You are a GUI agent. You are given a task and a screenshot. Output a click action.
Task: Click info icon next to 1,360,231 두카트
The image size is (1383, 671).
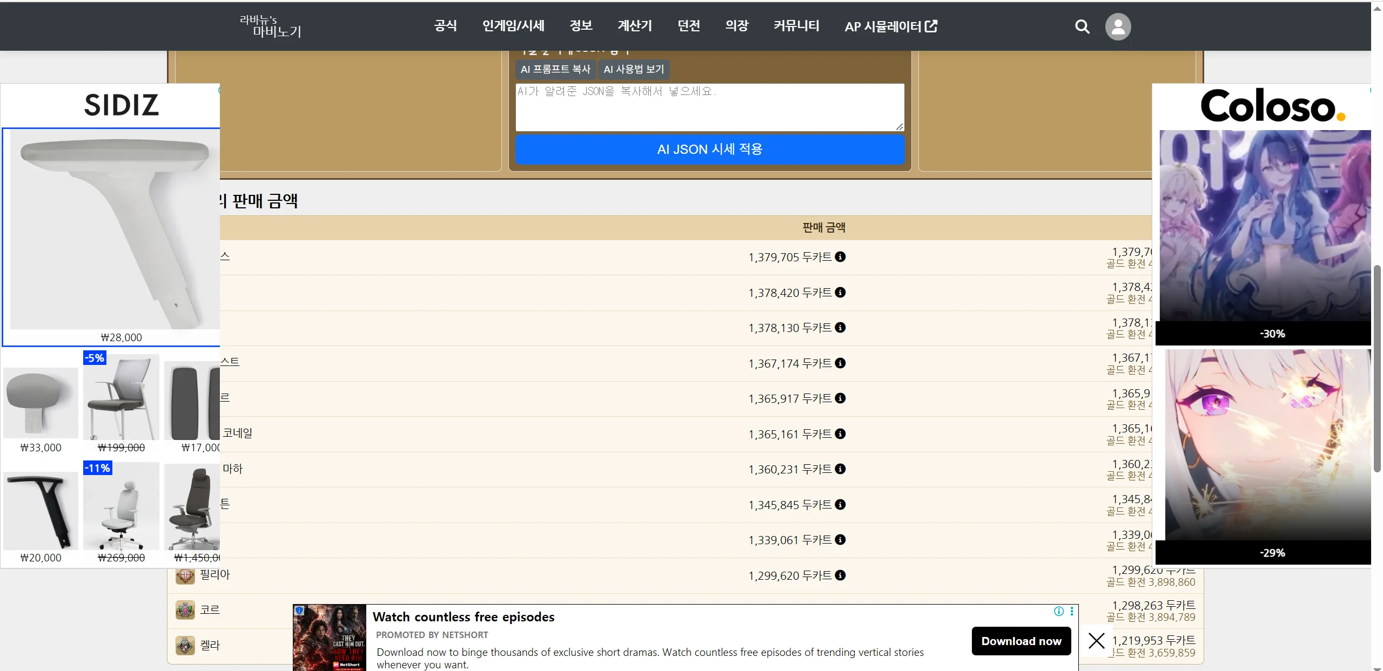tap(840, 469)
